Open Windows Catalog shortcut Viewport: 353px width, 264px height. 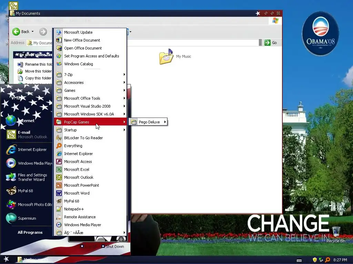(90, 64)
